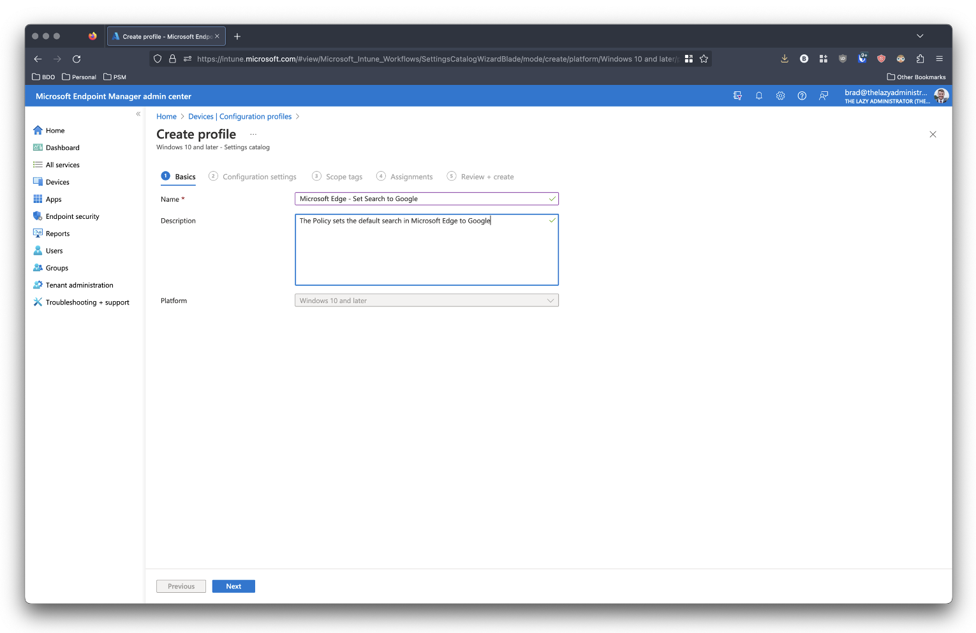The image size is (976, 633).
Task: Open browser hamburger menu
Action: click(939, 59)
